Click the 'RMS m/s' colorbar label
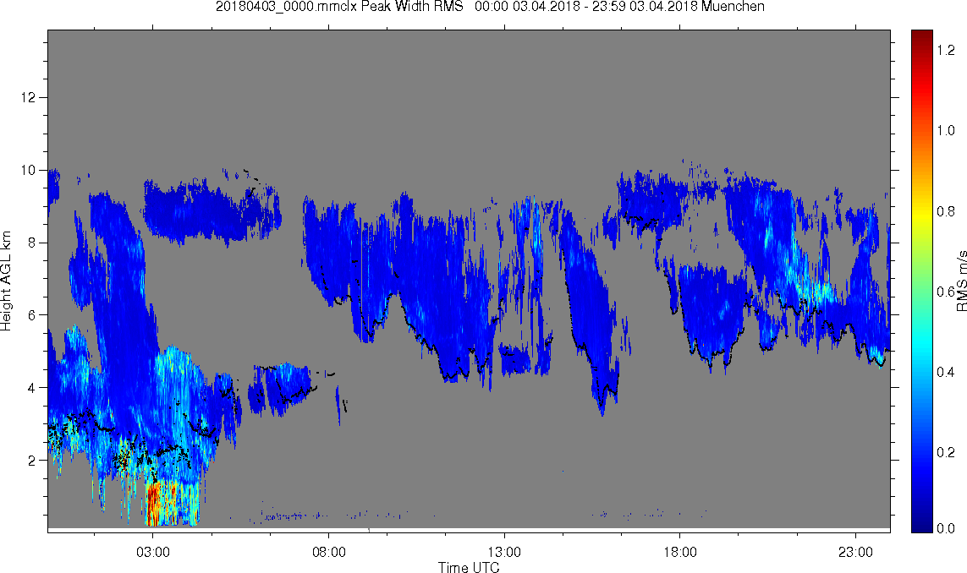The width and height of the screenshot is (967, 573). point(961,281)
